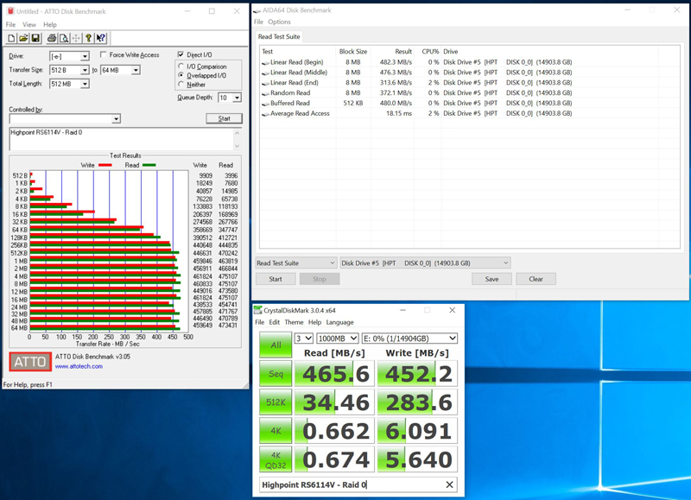Click the ATTO description text field
Viewport: 691px width, 500px height.
(x=125, y=138)
